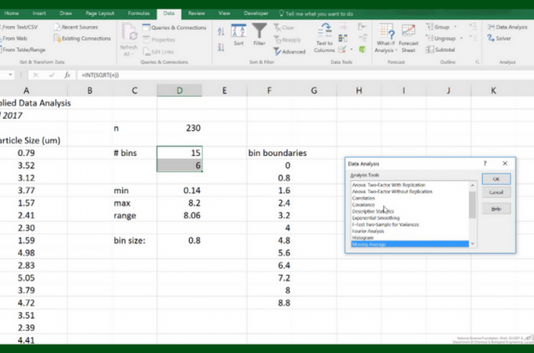
Task: Click From Web data source
Action: click(x=14, y=38)
